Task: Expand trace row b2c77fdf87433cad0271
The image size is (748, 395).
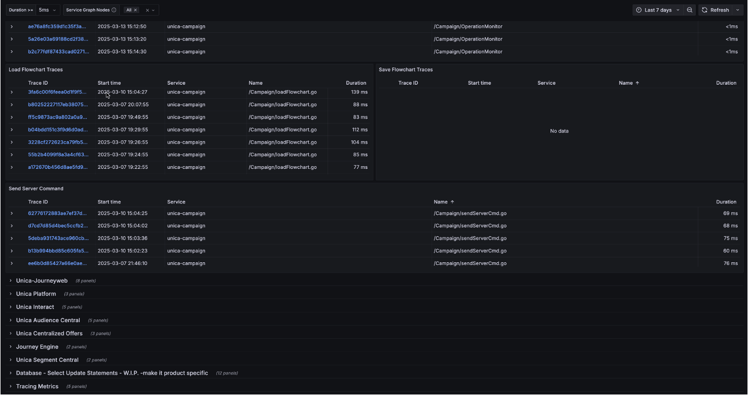Action: pos(11,52)
